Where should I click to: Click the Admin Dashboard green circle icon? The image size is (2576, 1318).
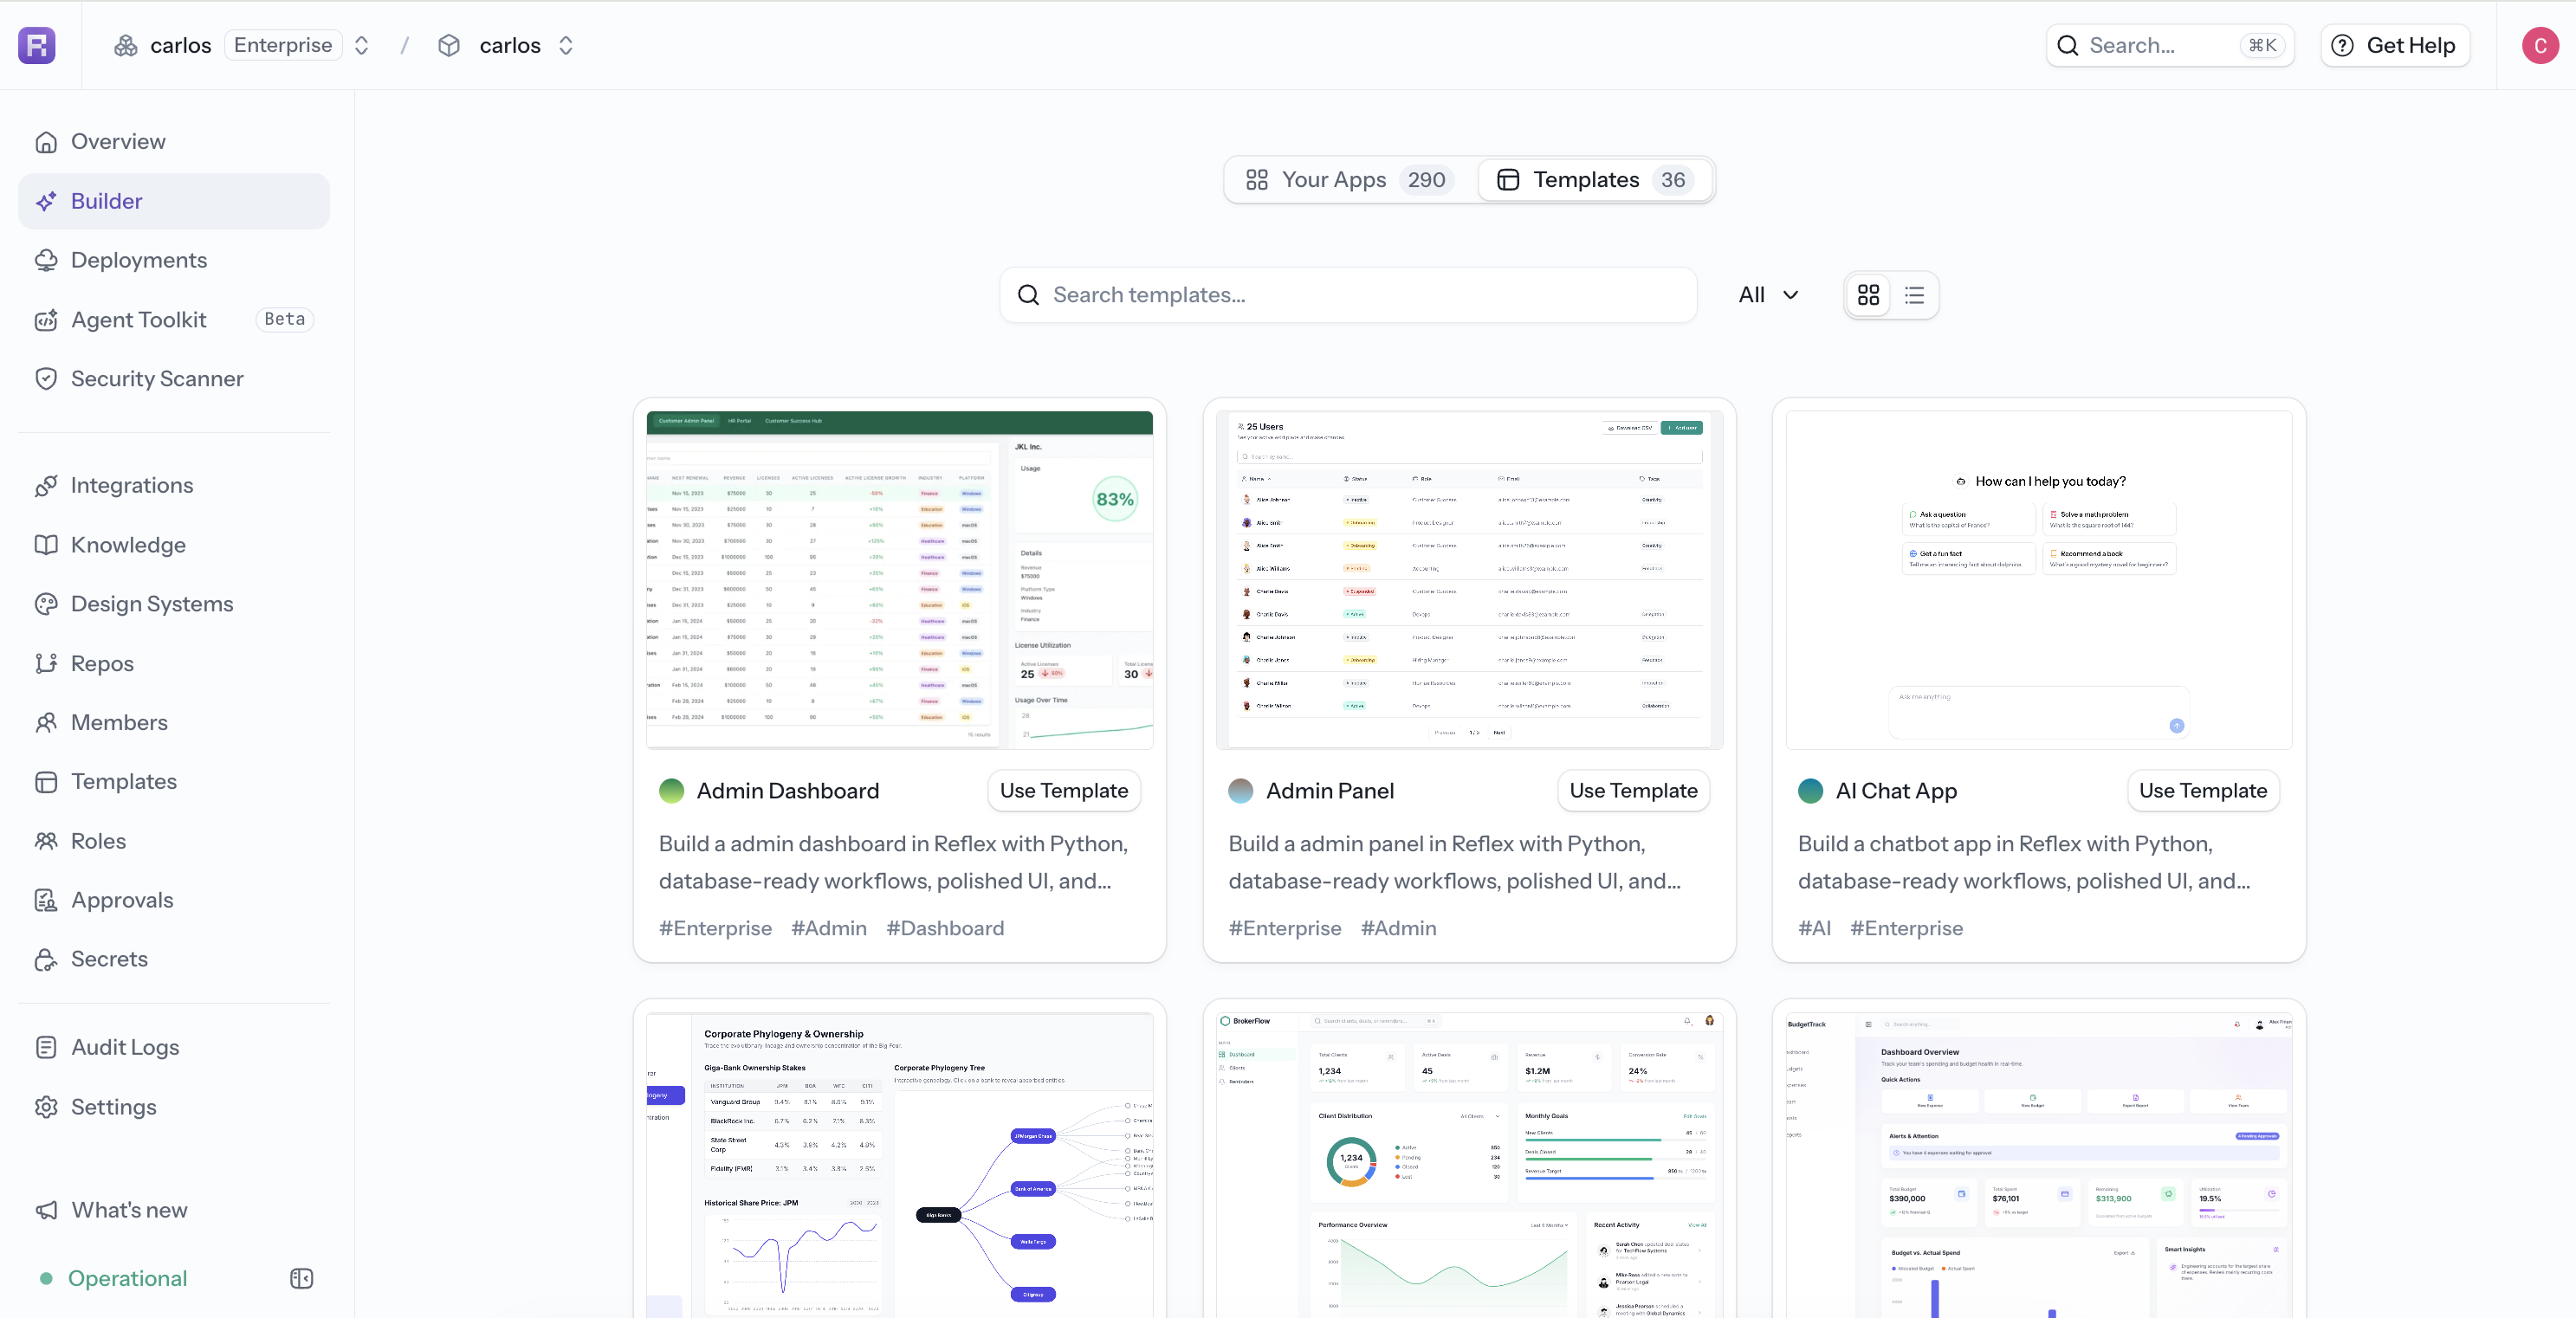coord(672,791)
